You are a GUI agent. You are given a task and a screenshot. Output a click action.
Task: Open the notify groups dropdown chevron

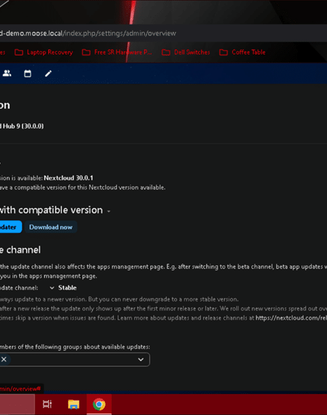click(141, 359)
